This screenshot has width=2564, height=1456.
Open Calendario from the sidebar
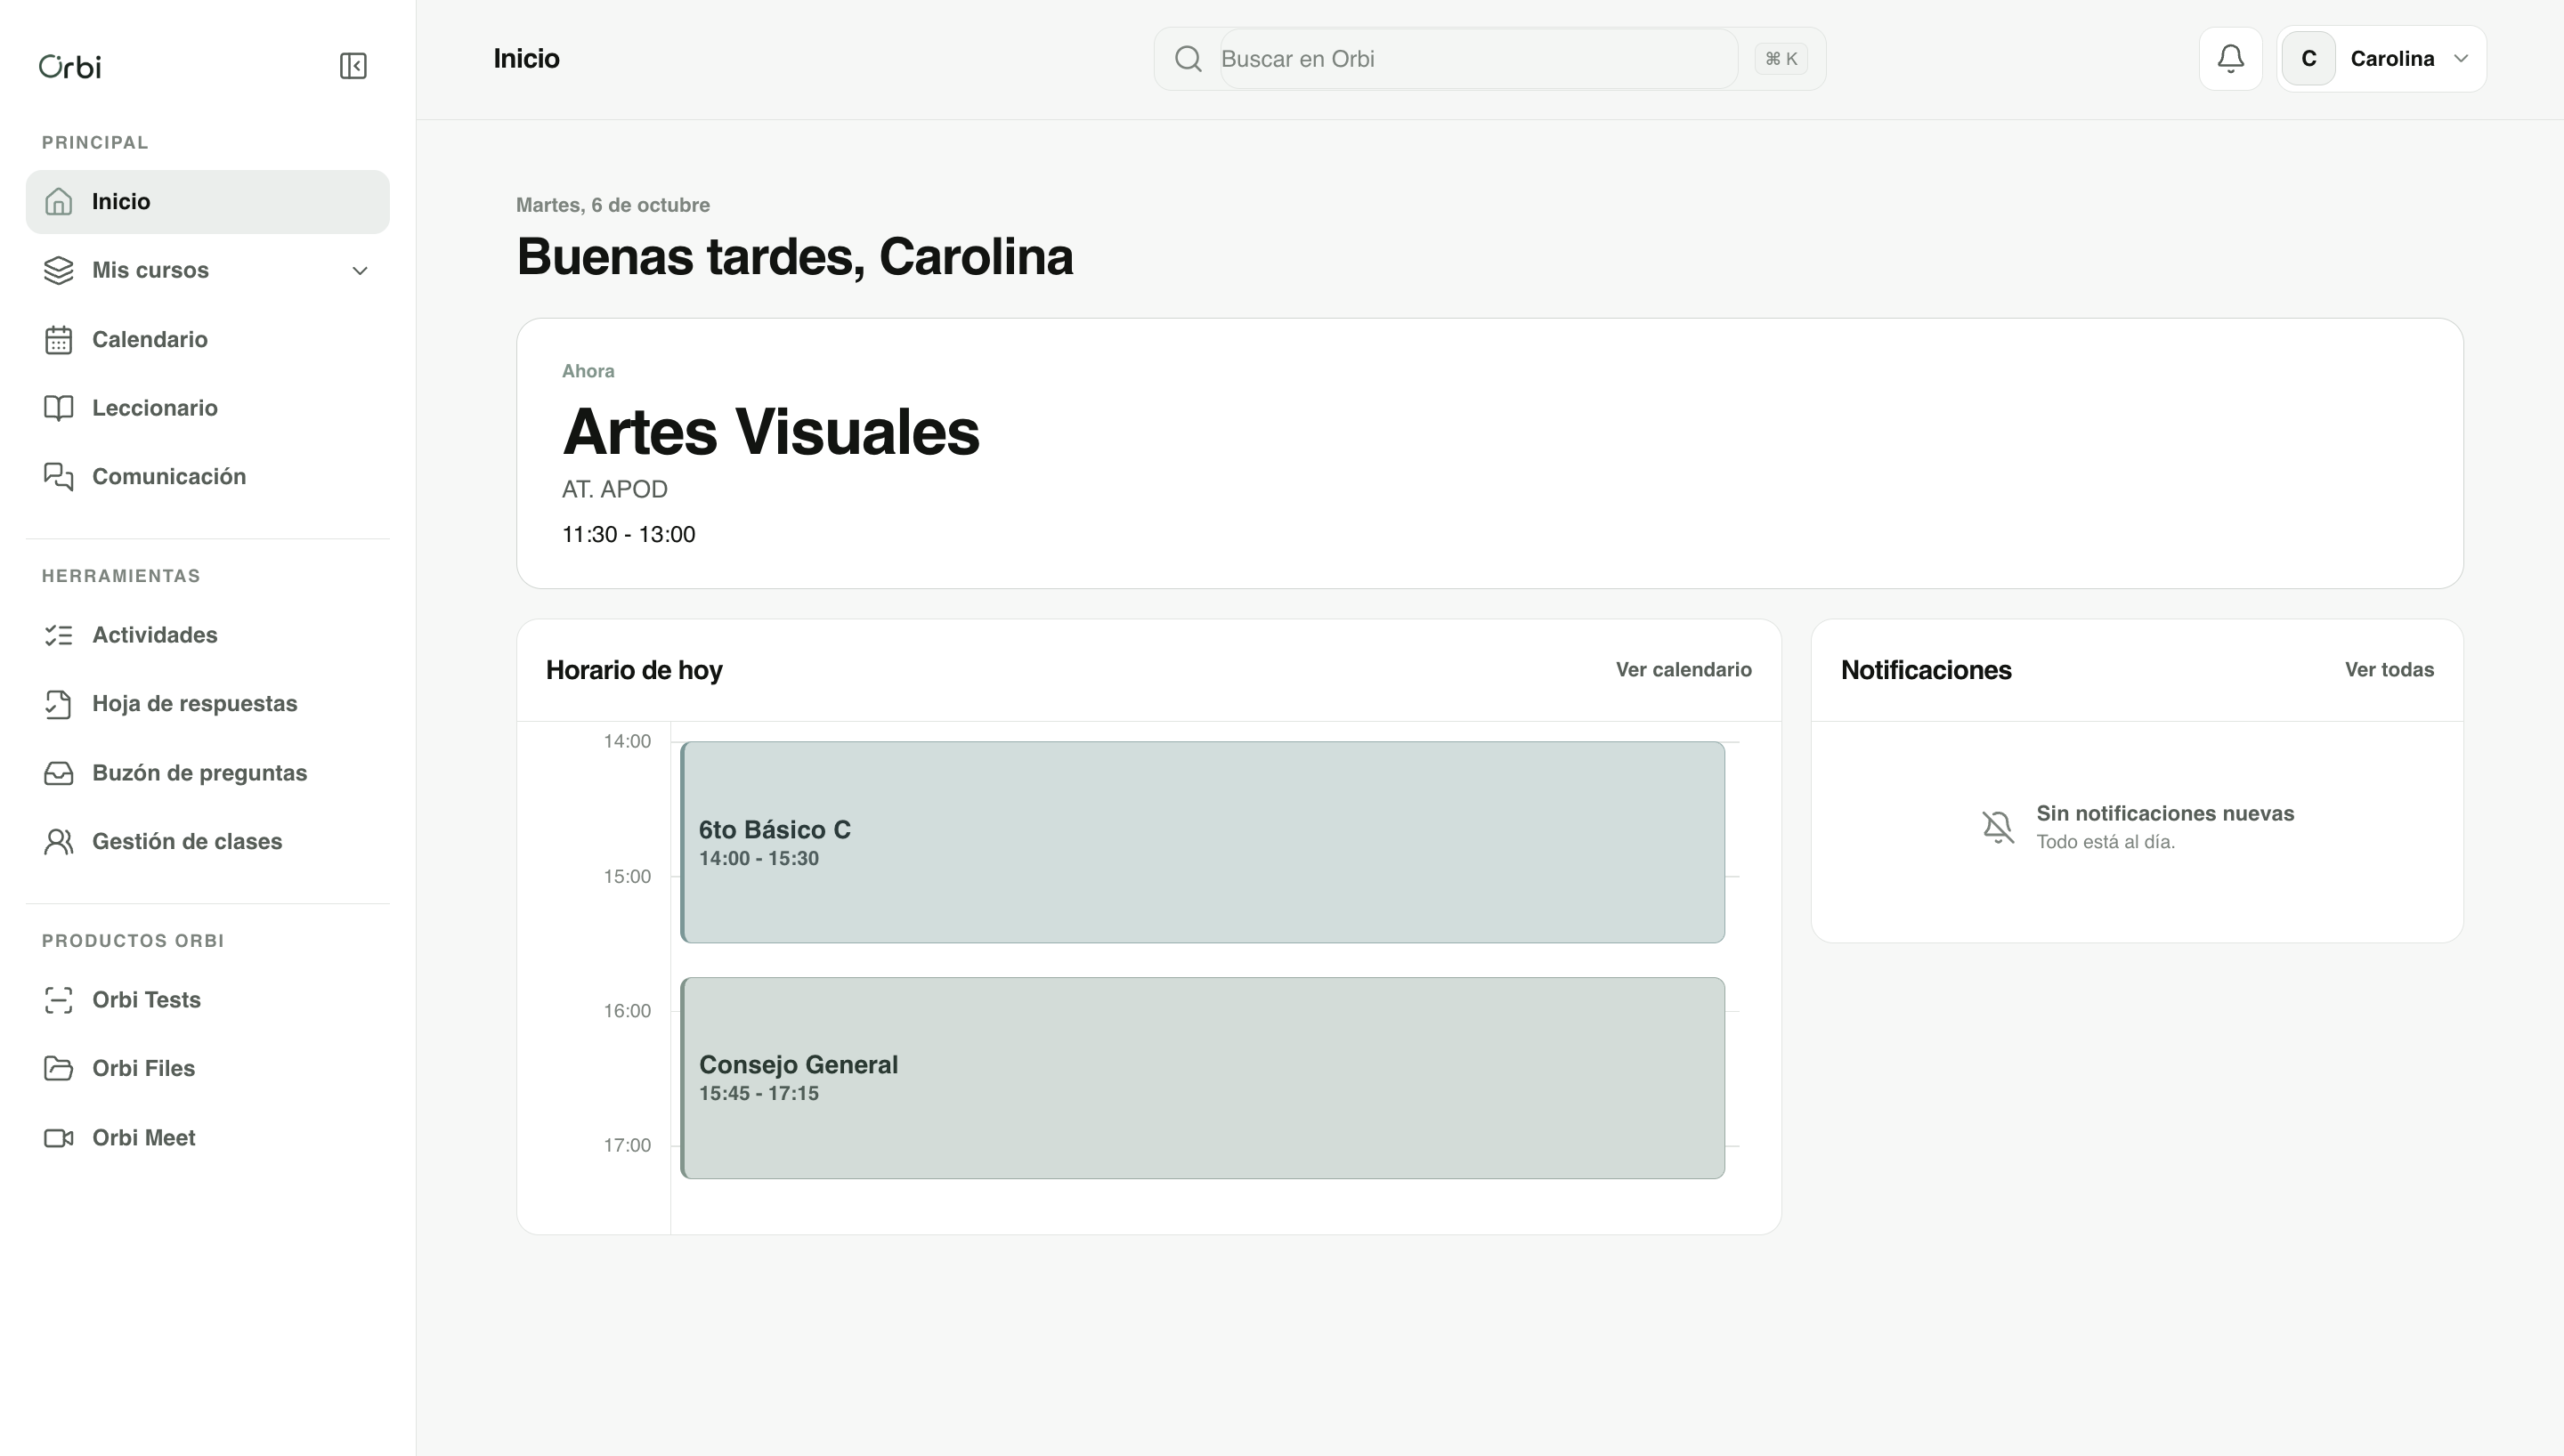[x=207, y=339]
